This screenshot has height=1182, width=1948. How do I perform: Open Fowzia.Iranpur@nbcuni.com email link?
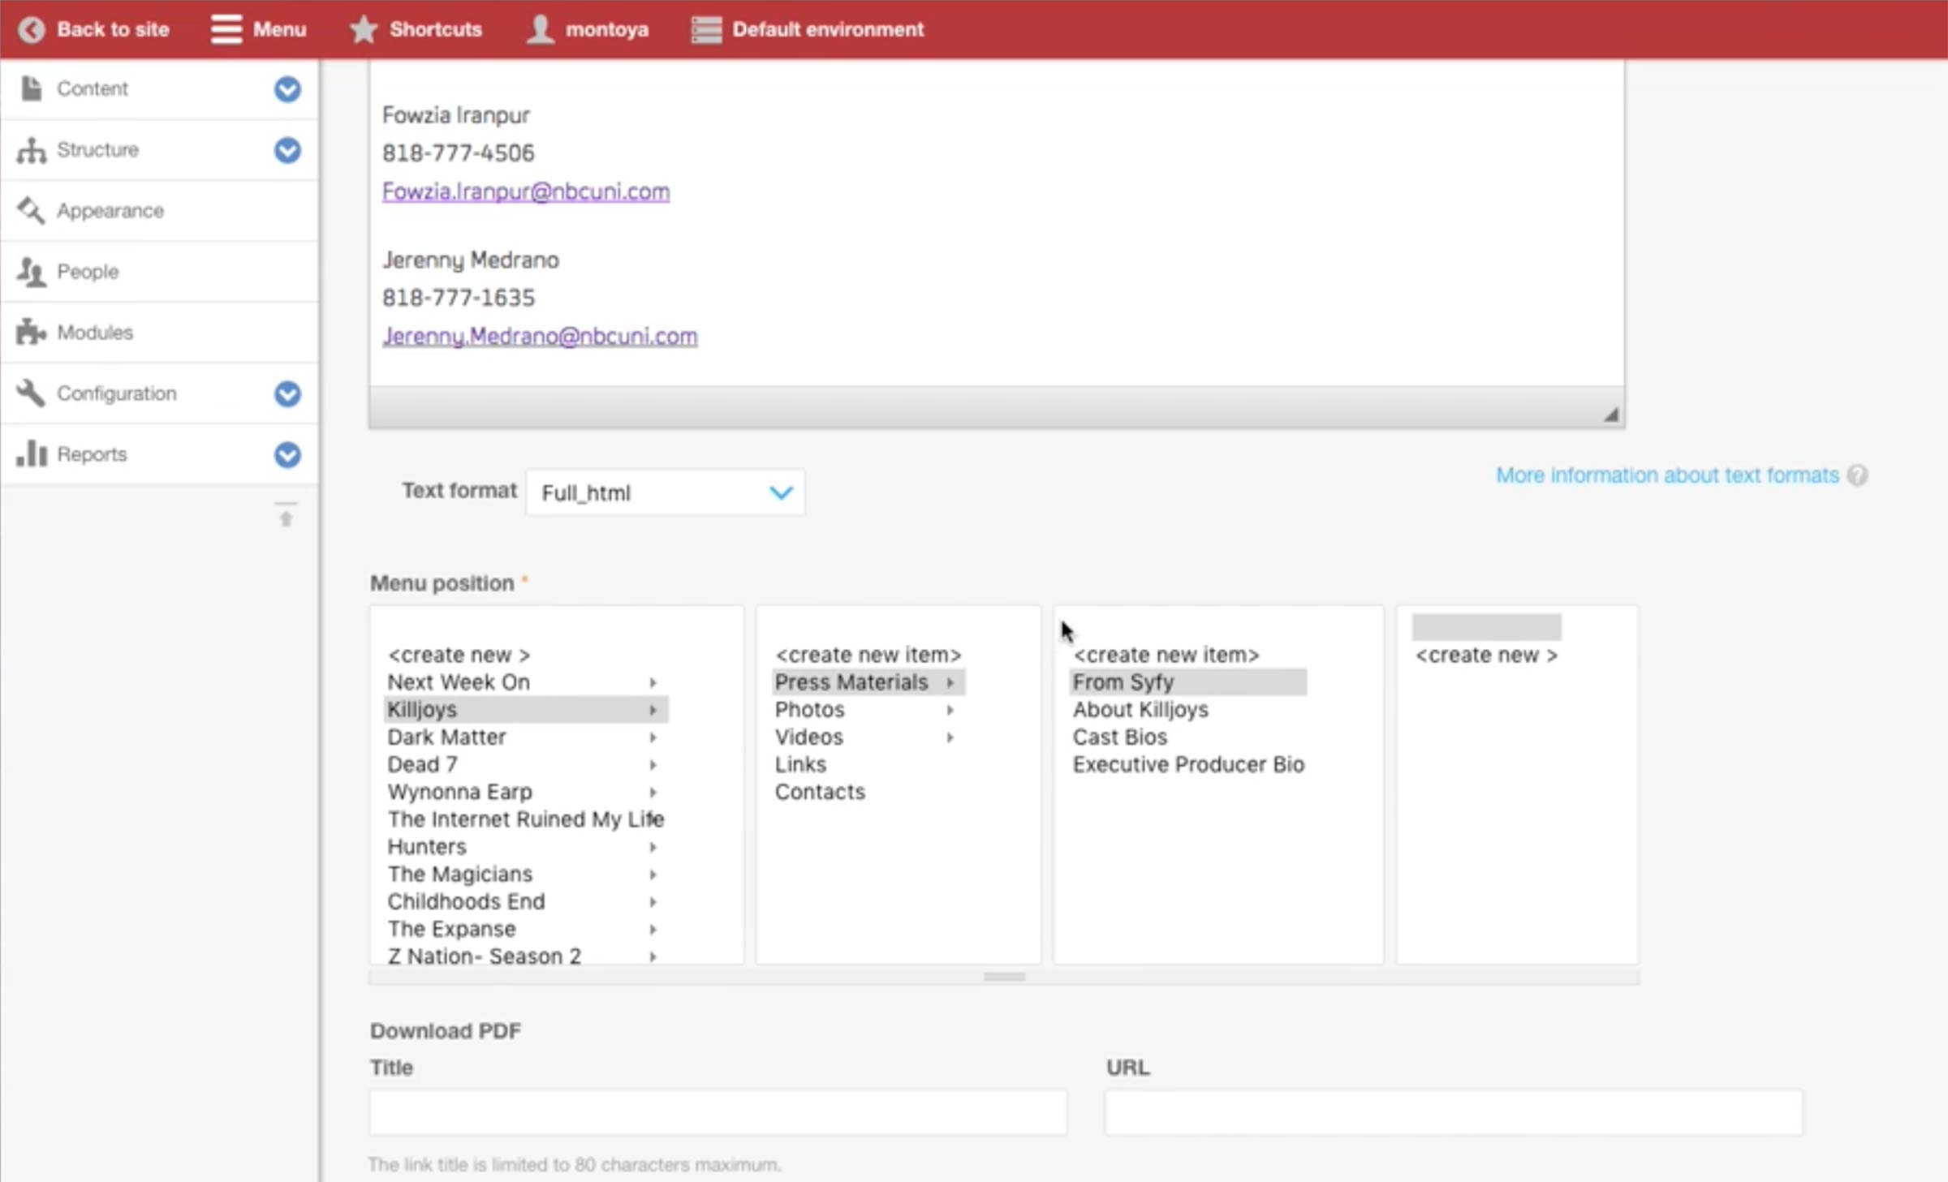526,191
